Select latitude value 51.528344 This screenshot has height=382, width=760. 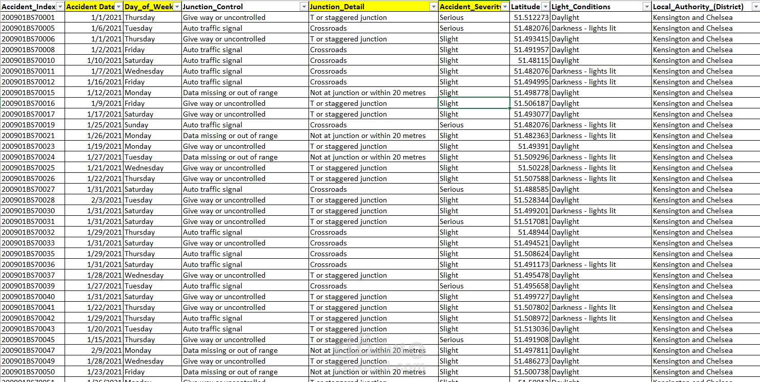(x=530, y=200)
